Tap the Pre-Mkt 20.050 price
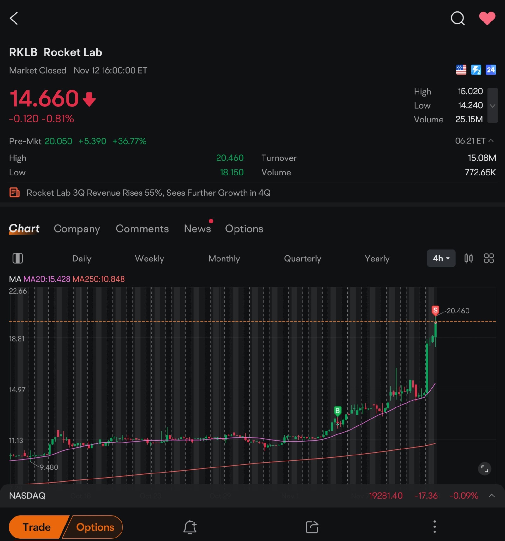The image size is (505, 541). pos(58,141)
